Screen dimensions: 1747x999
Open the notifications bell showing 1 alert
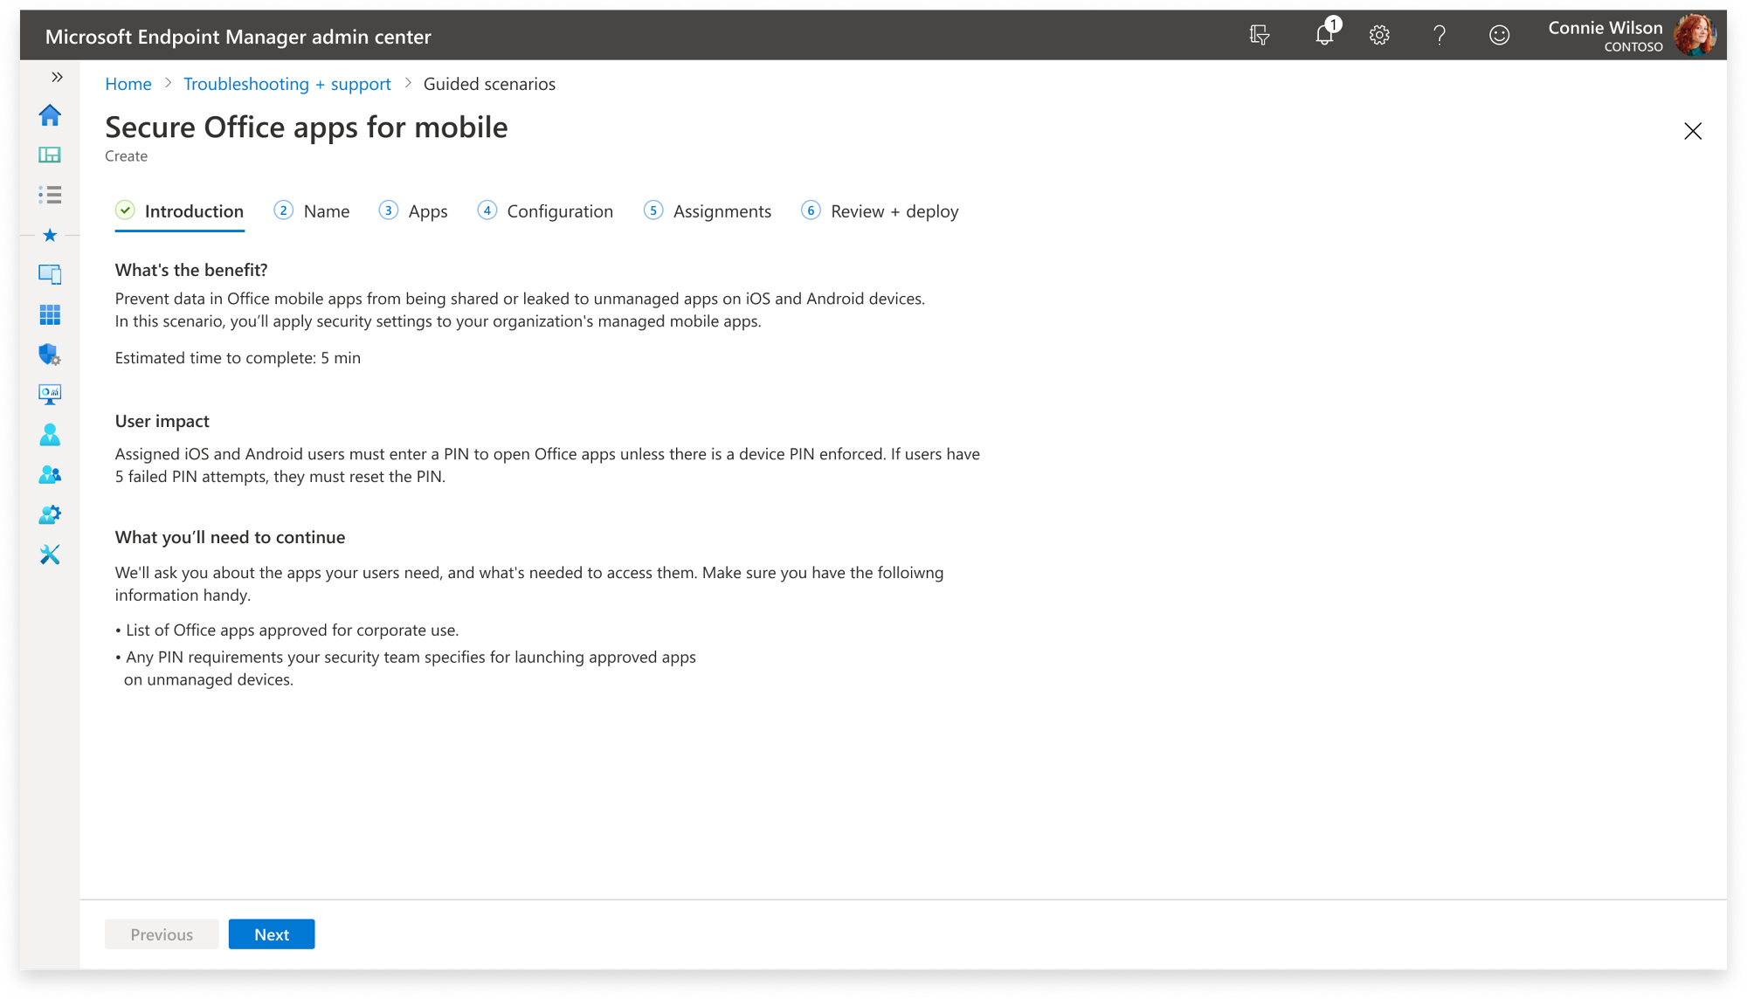click(x=1324, y=36)
